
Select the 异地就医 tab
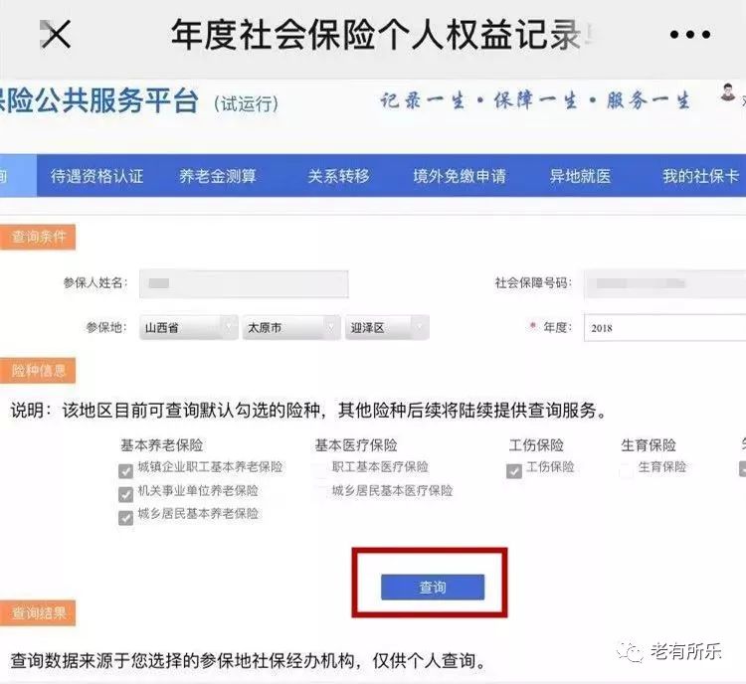point(580,176)
